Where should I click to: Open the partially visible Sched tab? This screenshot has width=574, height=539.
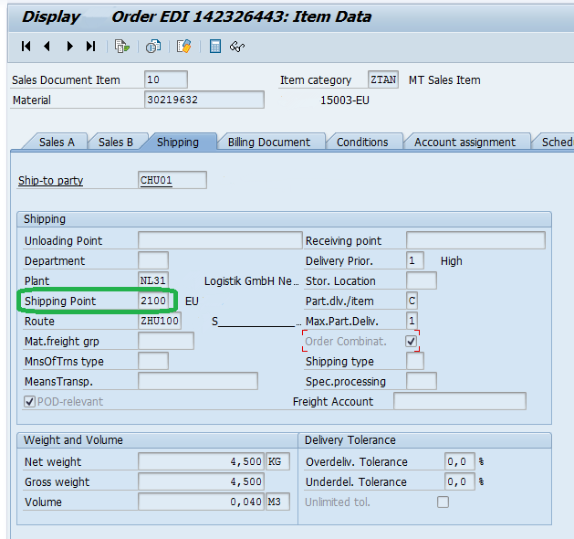coord(556,143)
